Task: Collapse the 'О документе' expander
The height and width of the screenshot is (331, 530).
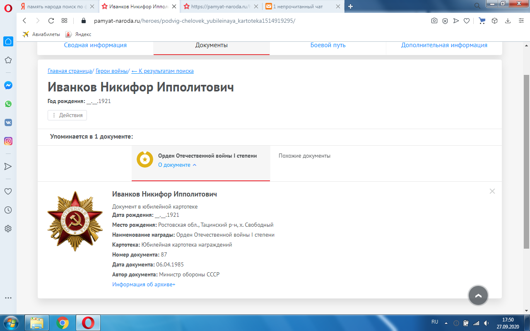Action: coord(177,165)
